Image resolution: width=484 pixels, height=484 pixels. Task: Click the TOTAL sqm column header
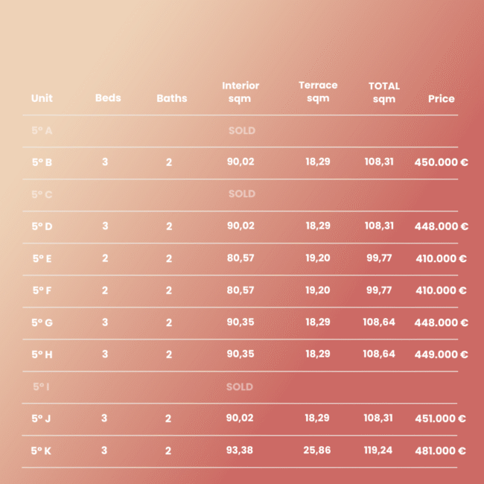[x=384, y=92]
